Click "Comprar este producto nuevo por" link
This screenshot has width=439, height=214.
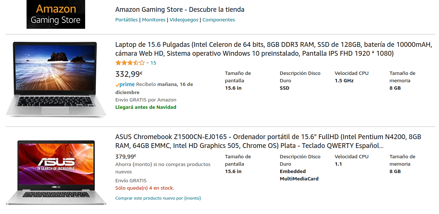tap(158, 199)
